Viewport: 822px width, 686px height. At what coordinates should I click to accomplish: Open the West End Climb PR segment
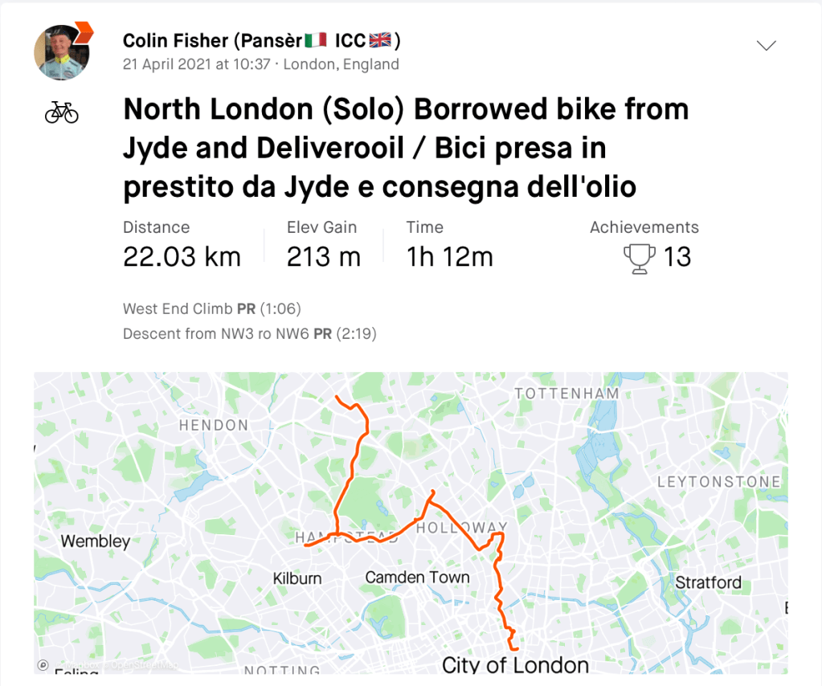pos(178,308)
